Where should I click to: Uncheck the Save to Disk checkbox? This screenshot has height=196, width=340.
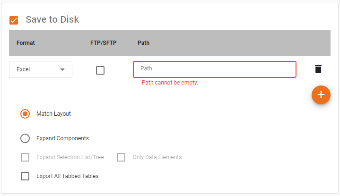pyautogui.click(x=14, y=20)
